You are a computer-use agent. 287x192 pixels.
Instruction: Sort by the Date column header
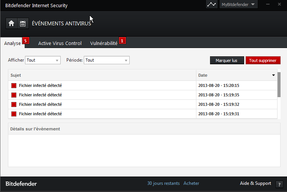click(237, 75)
